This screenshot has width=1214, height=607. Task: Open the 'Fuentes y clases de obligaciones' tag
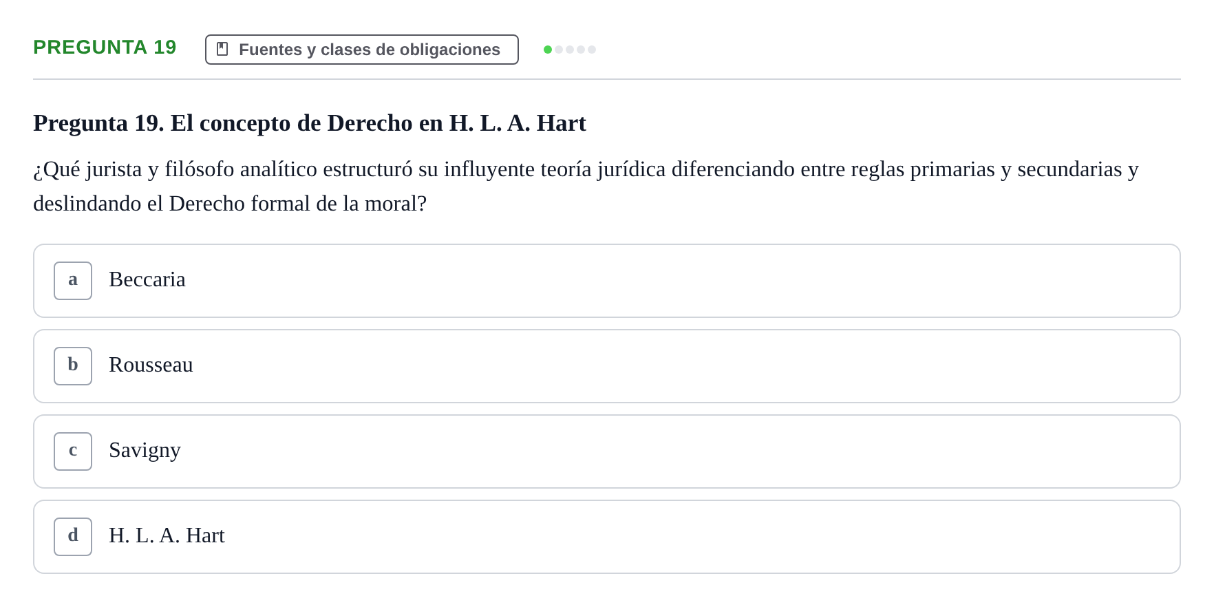coord(362,50)
